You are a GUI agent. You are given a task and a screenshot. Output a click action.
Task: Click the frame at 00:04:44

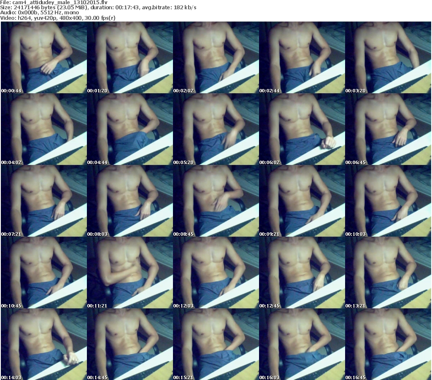pos(130,129)
